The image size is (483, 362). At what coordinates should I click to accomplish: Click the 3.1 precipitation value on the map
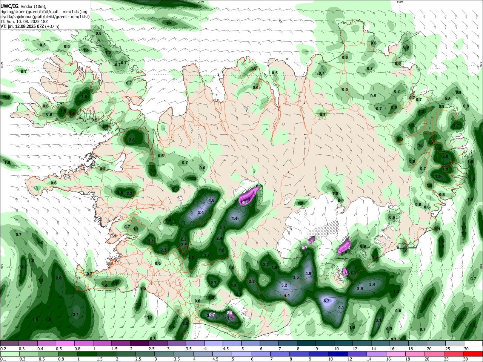coord(379,321)
